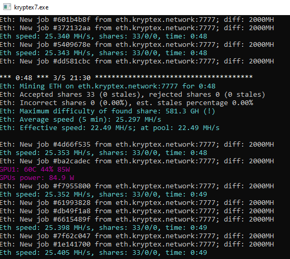Click the Maximum difficulty 581.3 GH line

click(107, 111)
